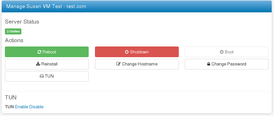
Task: Click the TUN section heading
Action: click(x=11, y=97)
